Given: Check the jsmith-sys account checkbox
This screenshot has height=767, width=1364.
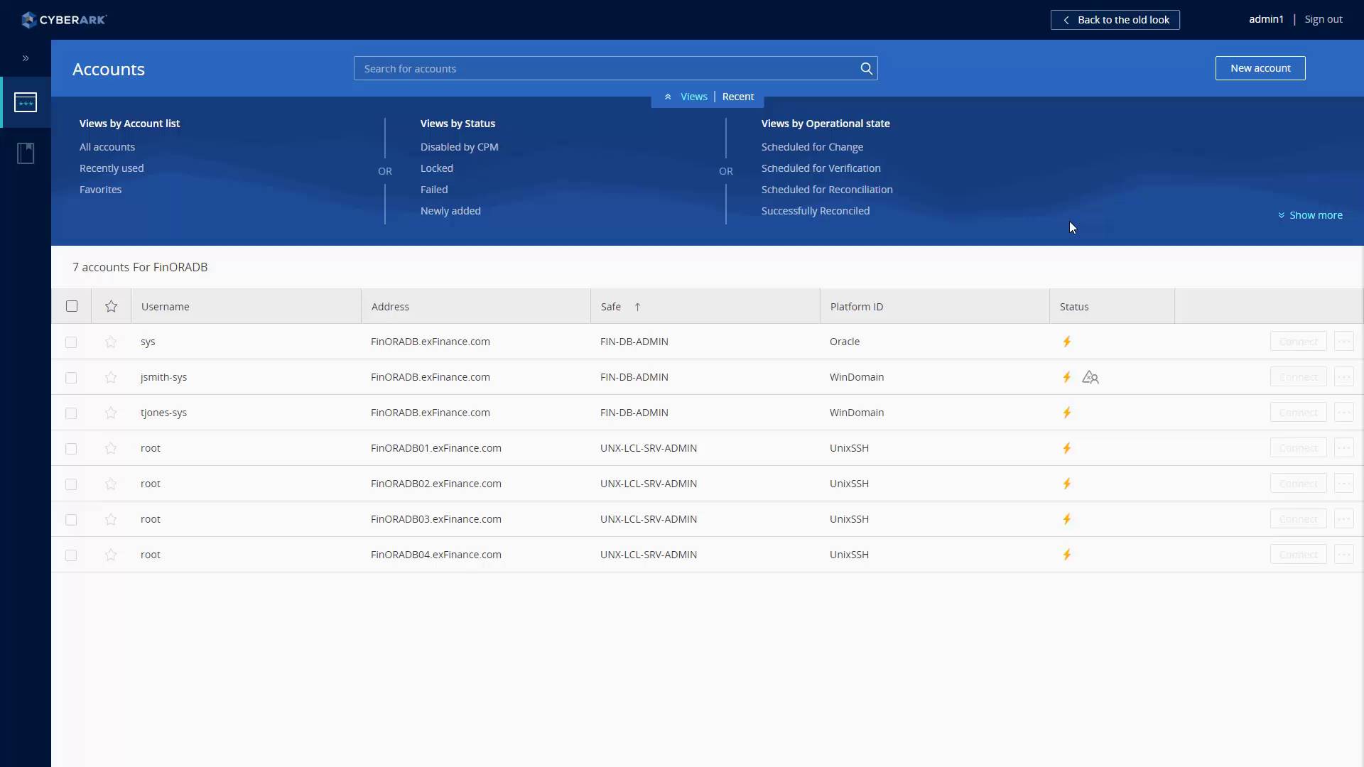Looking at the screenshot, I should coord(71,378).
